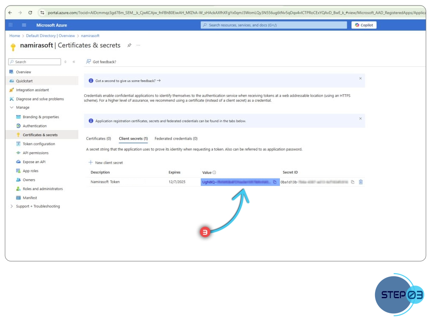Switch to the Certificates (0) tab
431x323 pixels.
click(x=98, y=138)
